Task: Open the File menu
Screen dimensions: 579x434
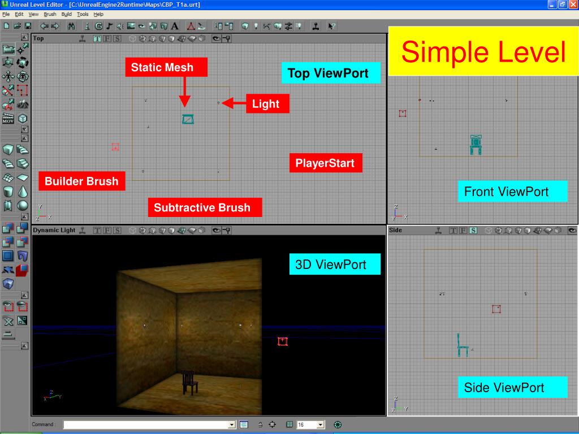Action: point(6,14)
